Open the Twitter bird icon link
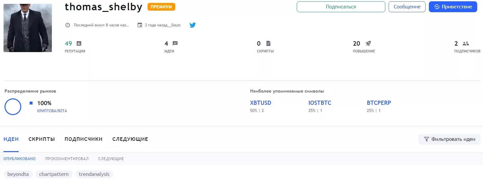Screen dimensions: 483x181 (x=193, y=25)
